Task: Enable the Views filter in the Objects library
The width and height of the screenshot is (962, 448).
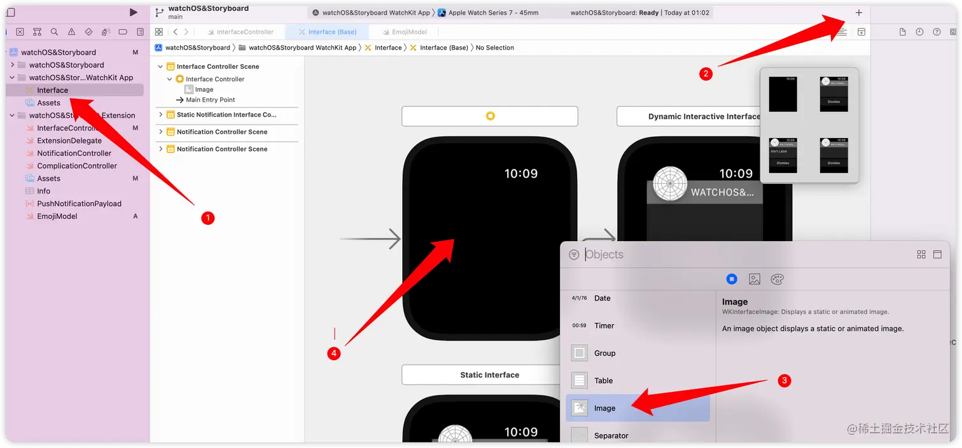Action: coord(732,279)
